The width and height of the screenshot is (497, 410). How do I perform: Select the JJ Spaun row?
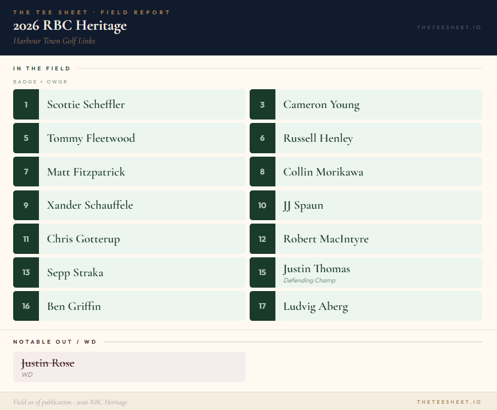coord(366,205)
